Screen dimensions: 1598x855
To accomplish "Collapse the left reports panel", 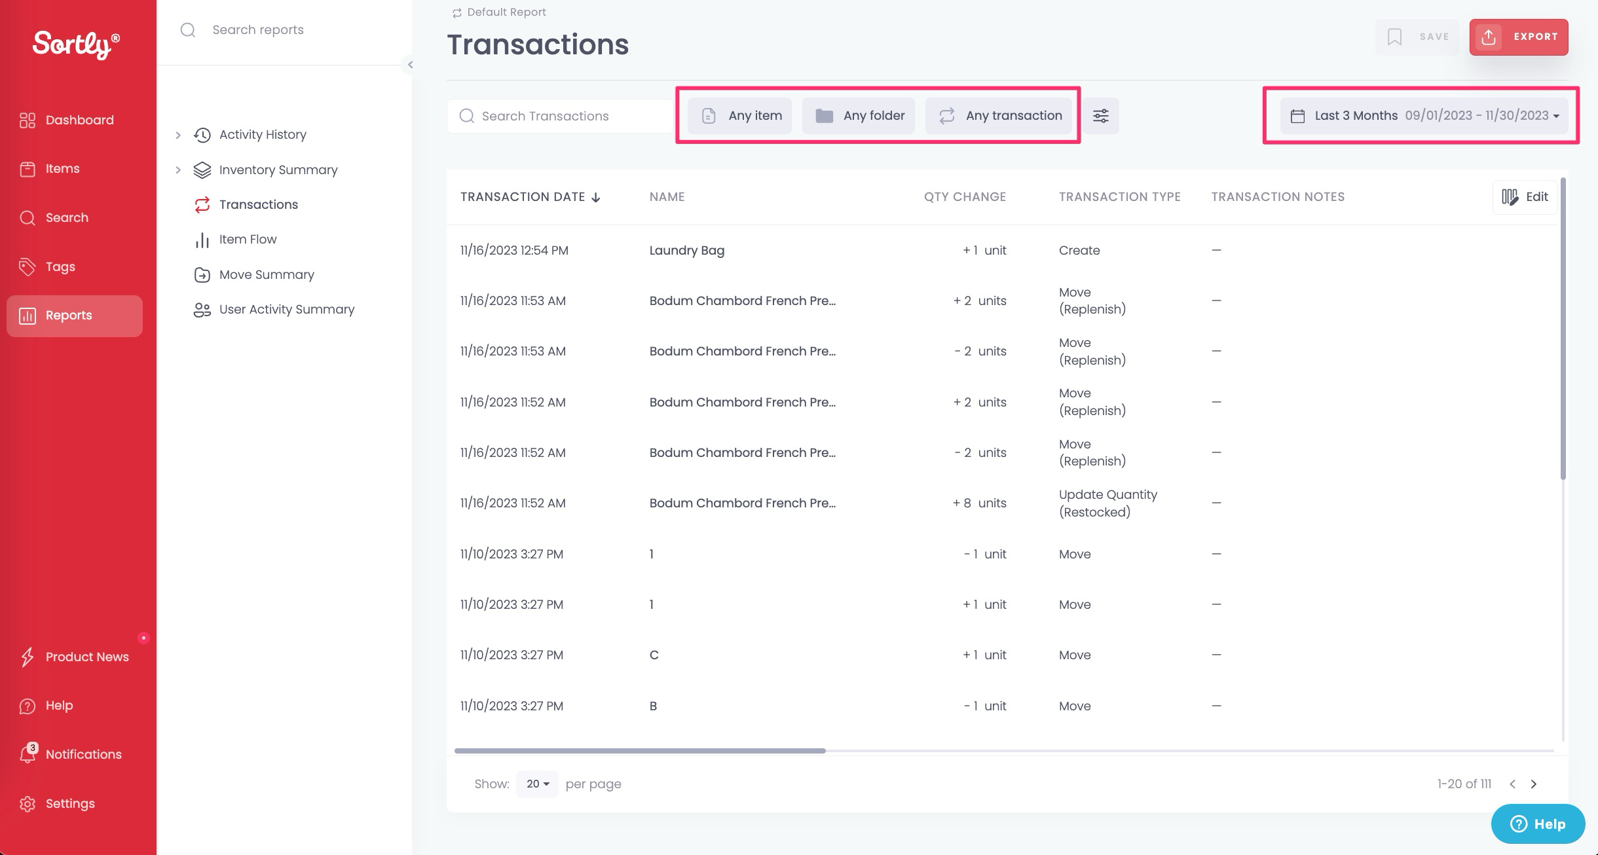I will [410, 64].
